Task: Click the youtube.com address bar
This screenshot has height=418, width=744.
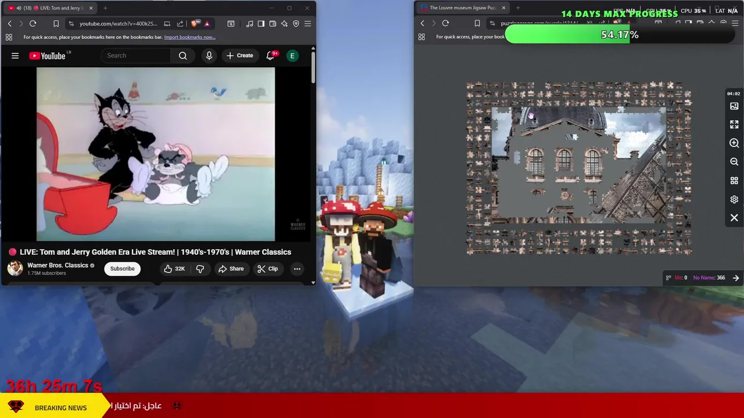Action: [119, 23]
